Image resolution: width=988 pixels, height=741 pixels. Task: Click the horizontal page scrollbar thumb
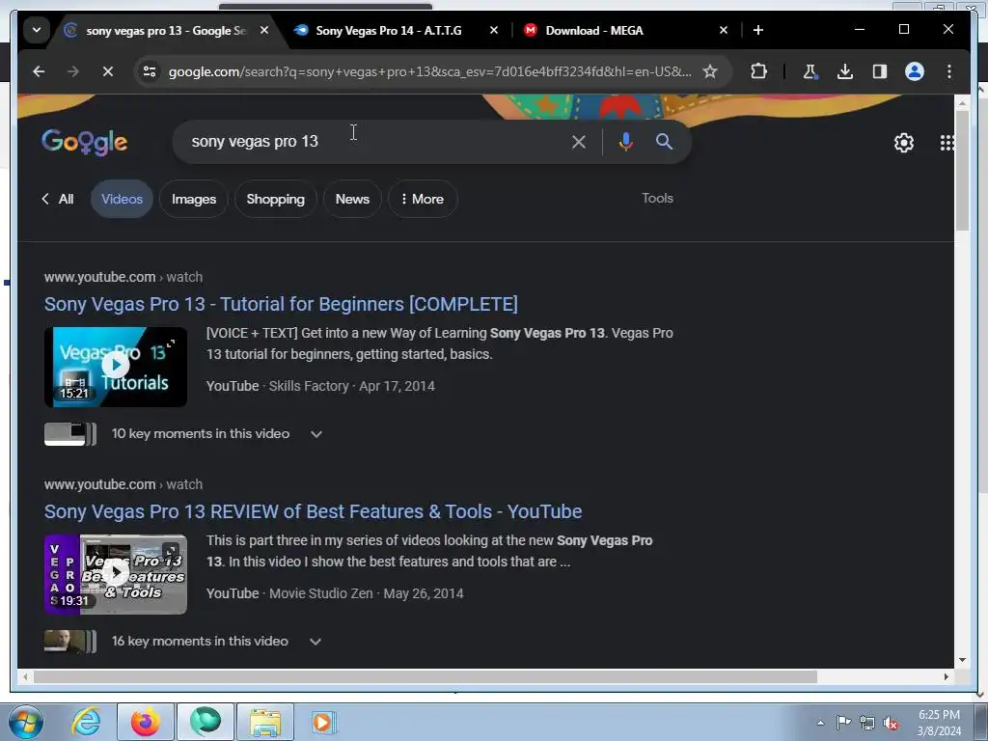tap(425, 676)
